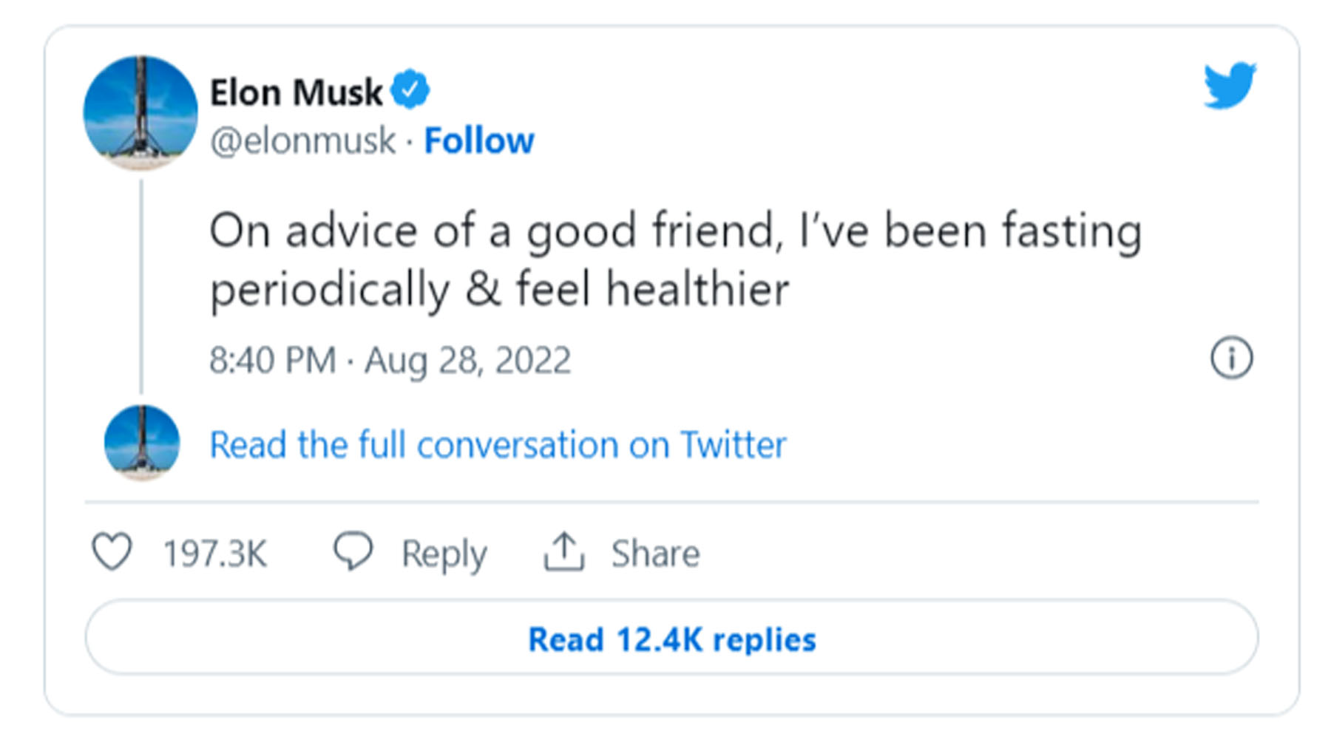1331x748 pixels.
Task: Read the full conversation on Twitter
Action: click(x=498, y=445)
